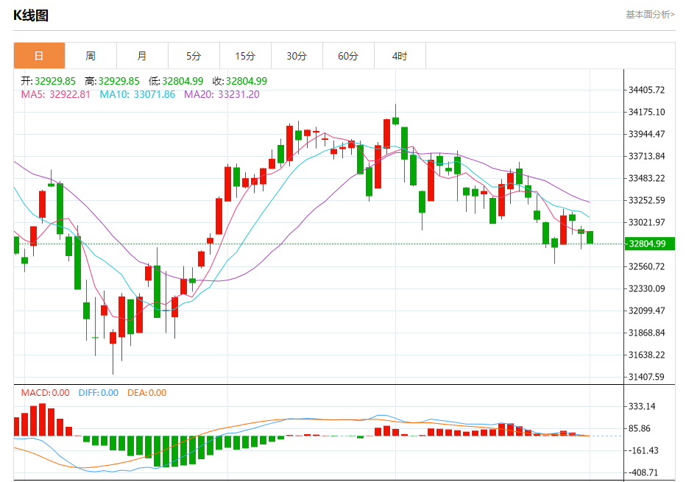The width and height of the screenshot is (686, 482).
Task: Click the 低:32804.99 low value
Action: (x=176, y=81)
